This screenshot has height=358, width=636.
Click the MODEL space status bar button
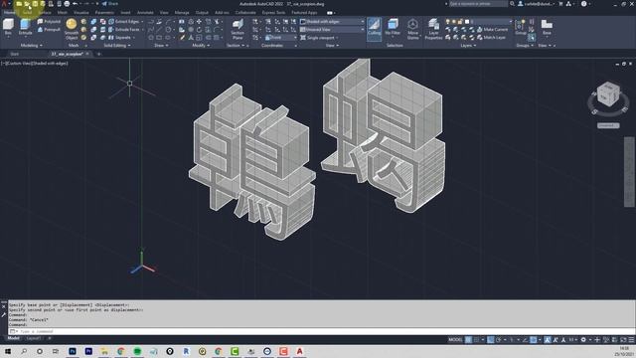pos(455,340)
